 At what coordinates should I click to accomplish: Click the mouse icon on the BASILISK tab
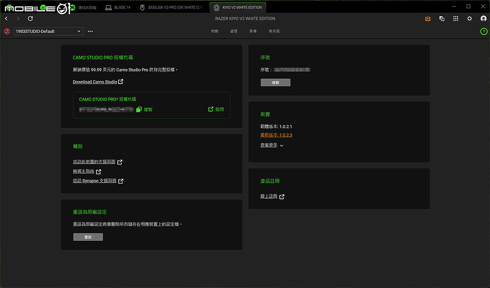(x=142, y=7)
